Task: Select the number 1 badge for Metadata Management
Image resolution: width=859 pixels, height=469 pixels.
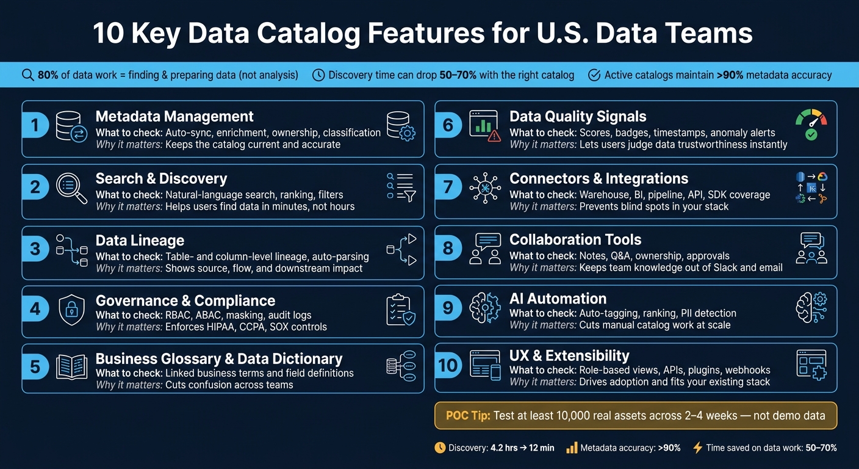Action: click(x=35, y=126)
